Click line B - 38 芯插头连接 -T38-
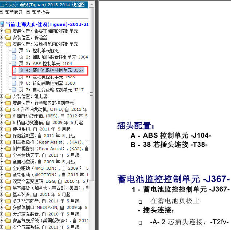The width and height of the screenshot is (231, 230). [x=169, y=145]
